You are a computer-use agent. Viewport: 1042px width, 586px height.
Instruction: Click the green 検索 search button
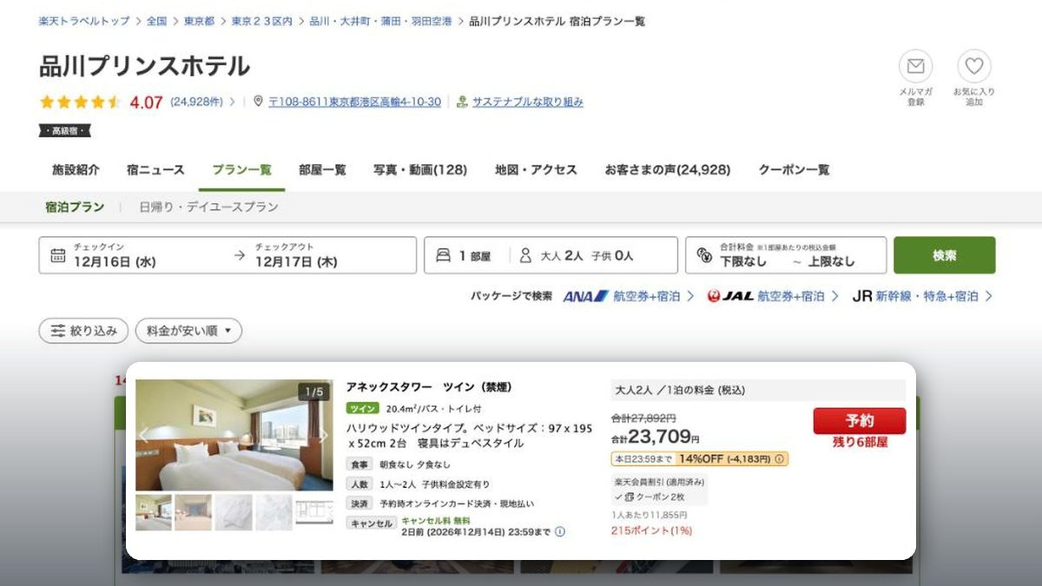click(x=945, y=255)
